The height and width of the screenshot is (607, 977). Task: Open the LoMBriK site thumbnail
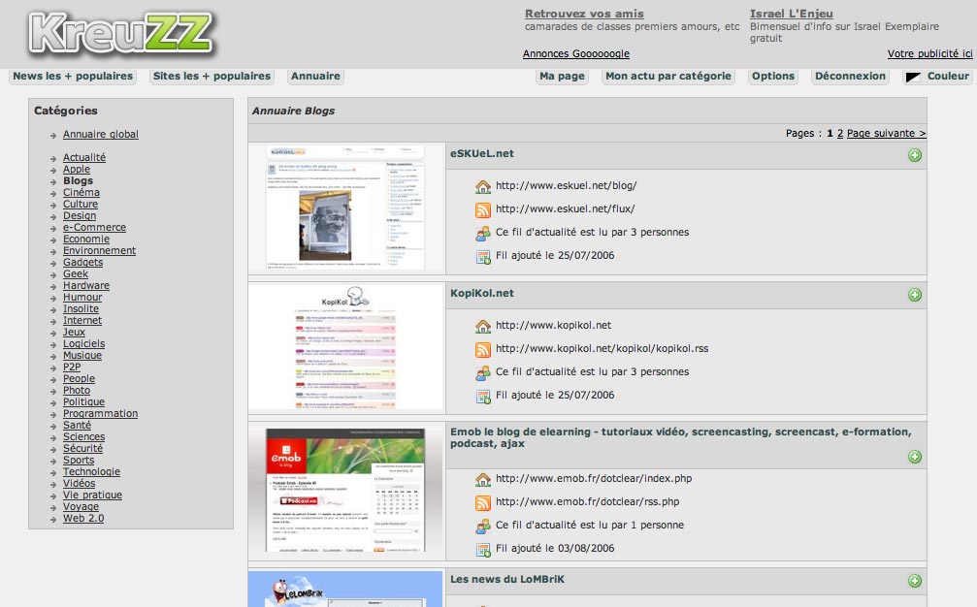point(345,589)
